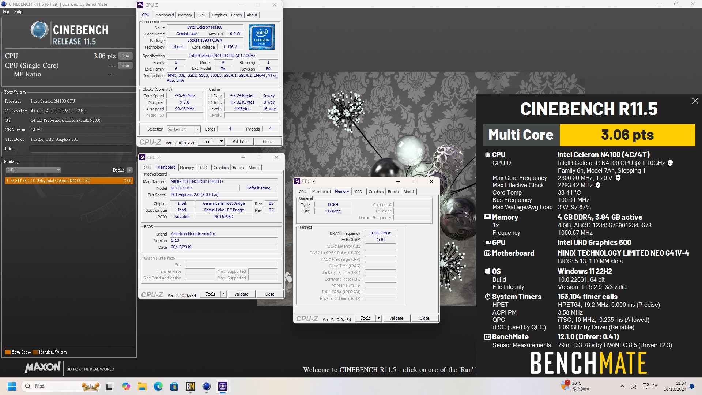
Task: Click the Cinebench title bar app icon
Action: click(4, 4)
